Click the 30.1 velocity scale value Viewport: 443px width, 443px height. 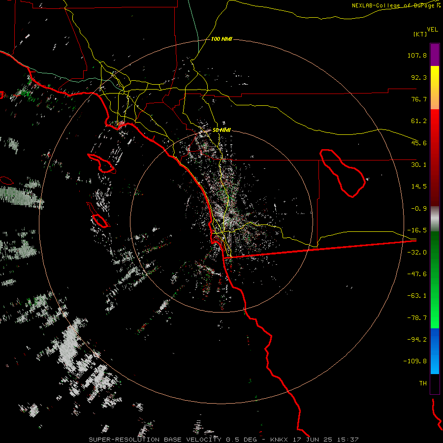419,165
